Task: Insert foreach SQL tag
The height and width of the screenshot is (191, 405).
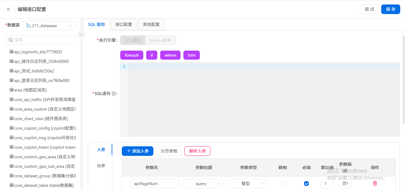Action: tap(132, 55)
